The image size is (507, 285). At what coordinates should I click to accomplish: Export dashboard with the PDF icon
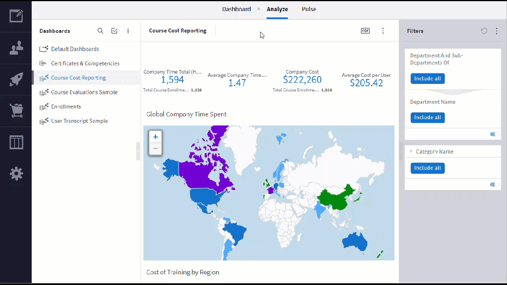(365, 30)
